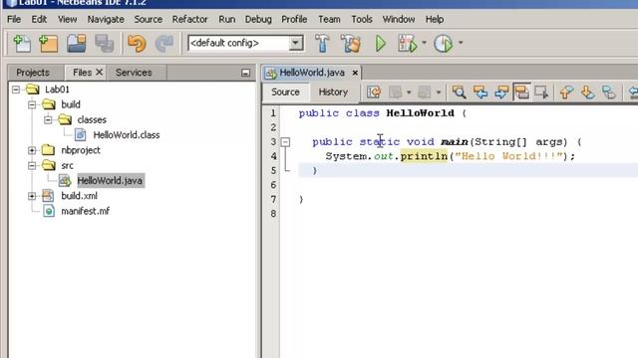Open the Tools menu
Image resolution: width=638 pixels, height=358 pixels.
(362, 19)
